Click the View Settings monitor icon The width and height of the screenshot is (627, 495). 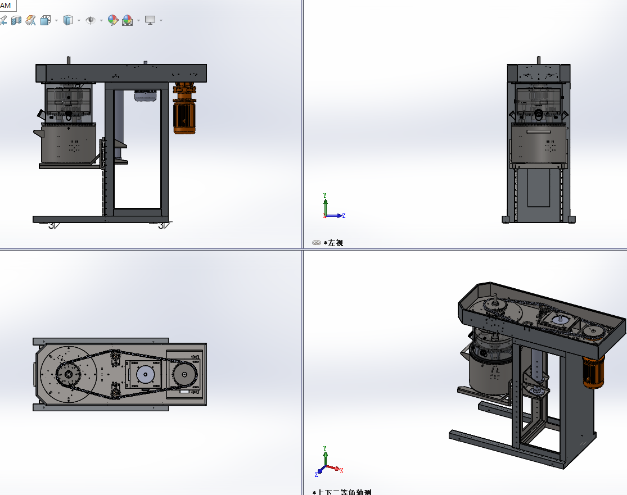[150, 20]
